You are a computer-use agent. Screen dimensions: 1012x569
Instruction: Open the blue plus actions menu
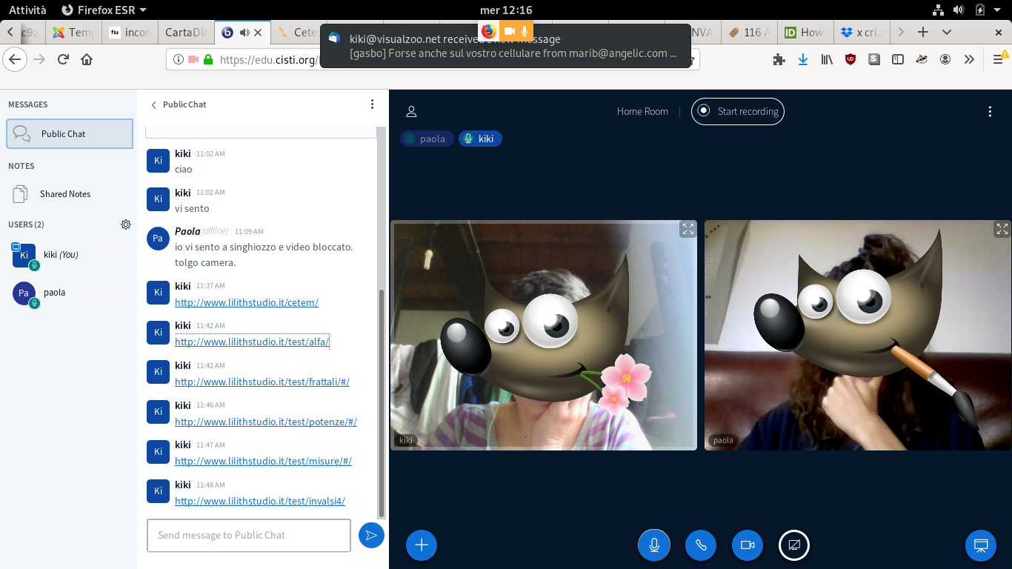(x=422, y=545)
